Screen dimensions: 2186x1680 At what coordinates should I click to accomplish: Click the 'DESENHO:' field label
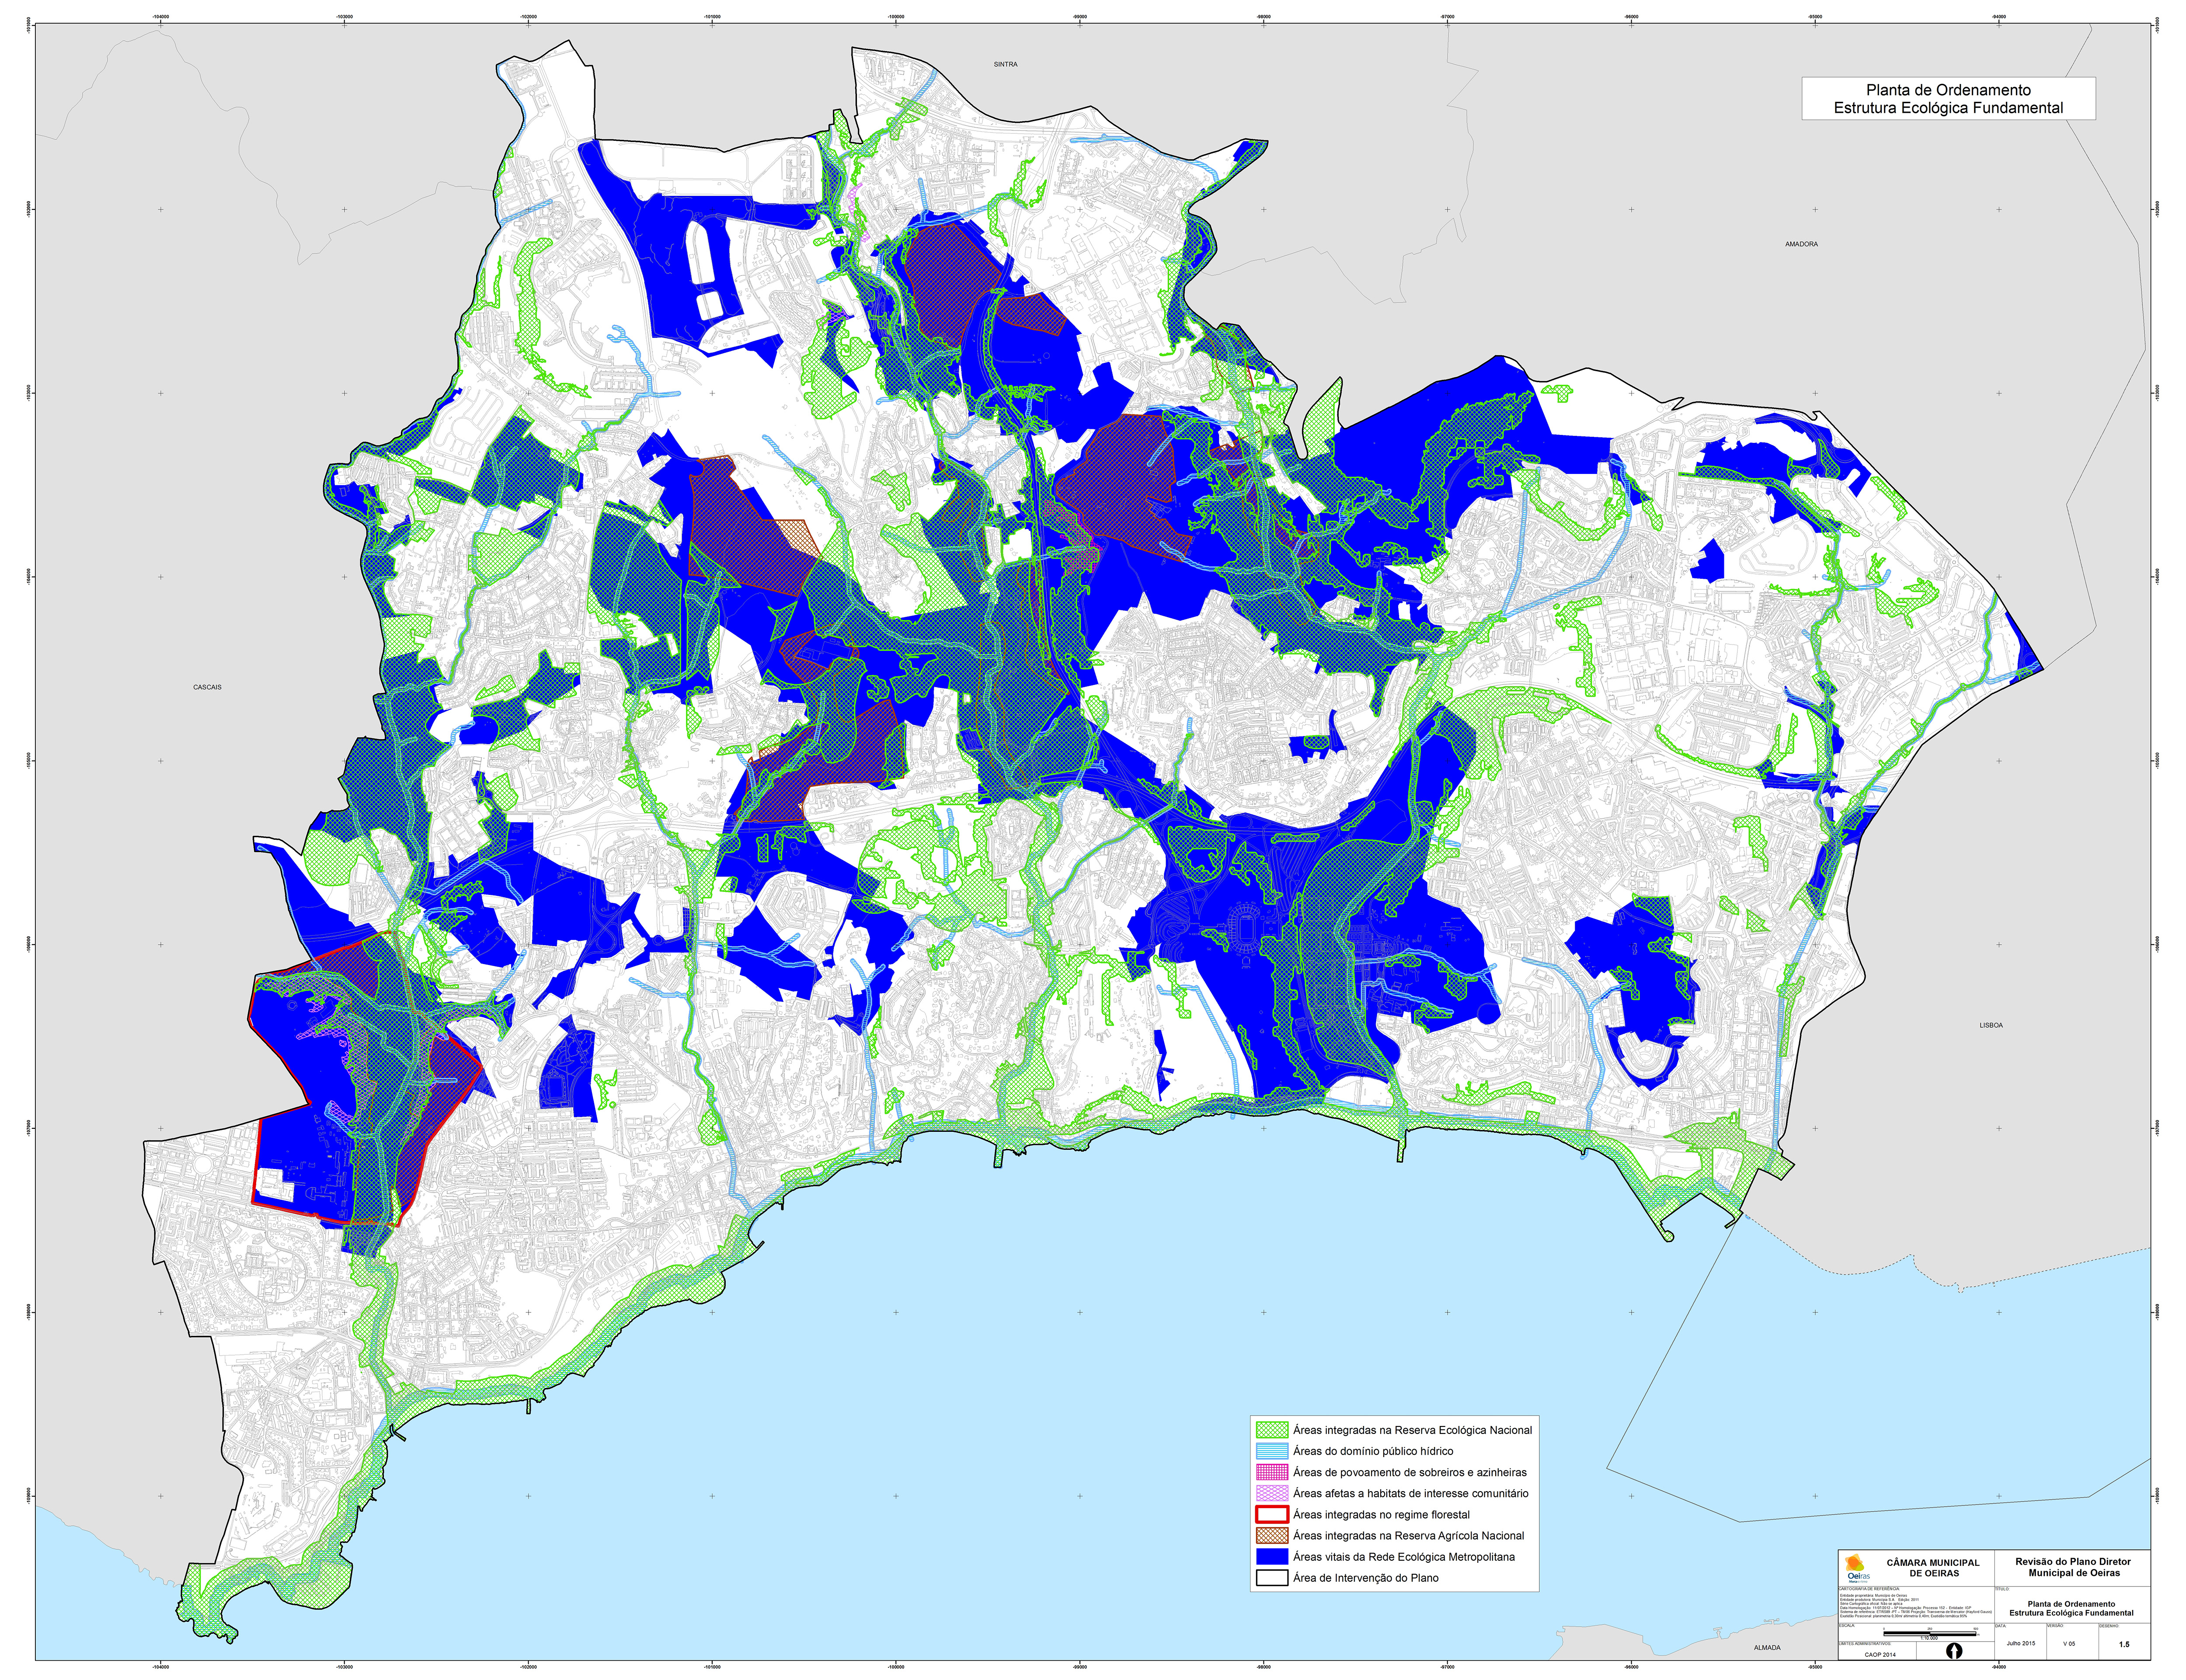pyautogui.click(x=2109, y=1626)
